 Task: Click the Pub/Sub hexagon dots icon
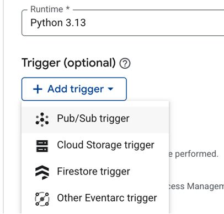[x=42, y=119]
